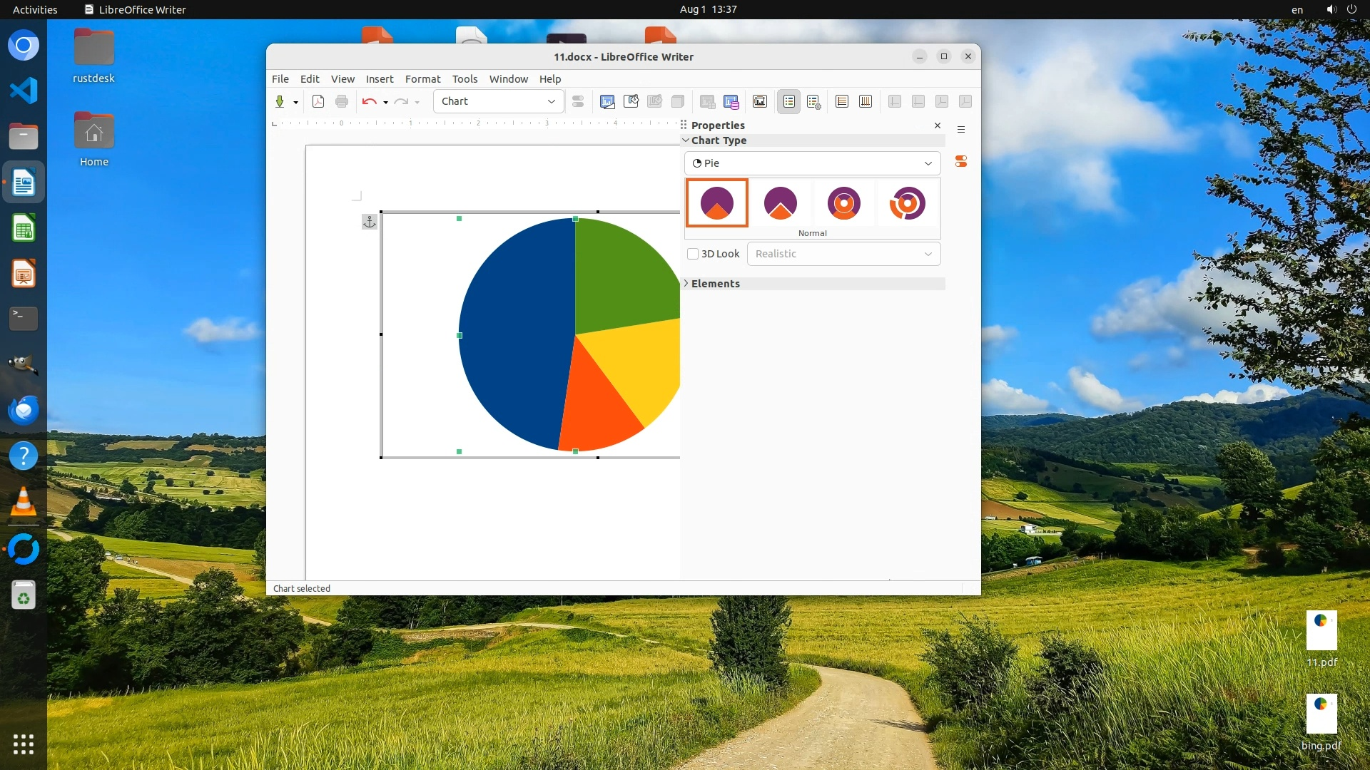Open the Chart Type dialog icon
Screen dimensions: 1370x770
coord(607,102)
